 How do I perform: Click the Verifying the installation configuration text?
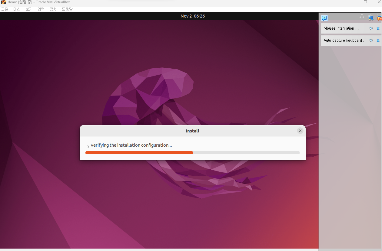point(131,145)
